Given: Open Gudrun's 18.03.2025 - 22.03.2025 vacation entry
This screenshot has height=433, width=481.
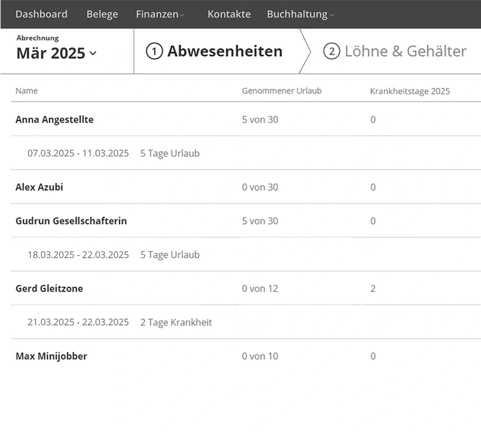Looking at the screenshot, I should (x=78, y=255).
